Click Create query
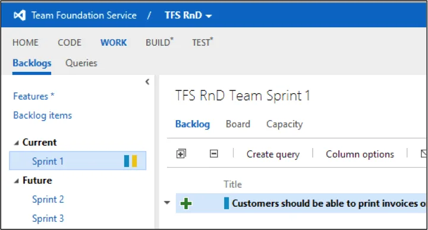 (273, 154)
